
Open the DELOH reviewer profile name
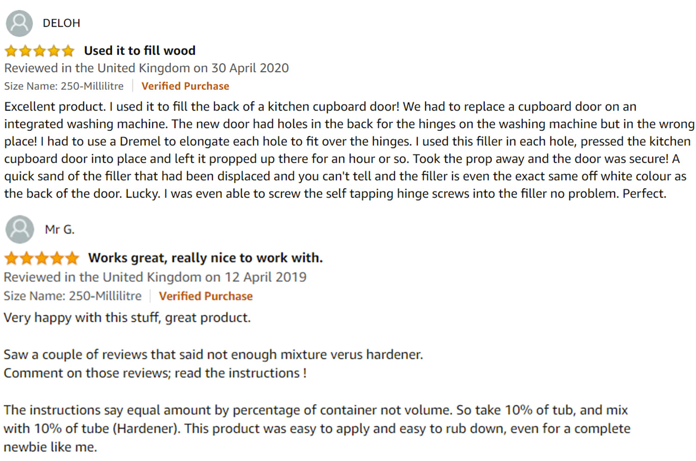(61, 23)
